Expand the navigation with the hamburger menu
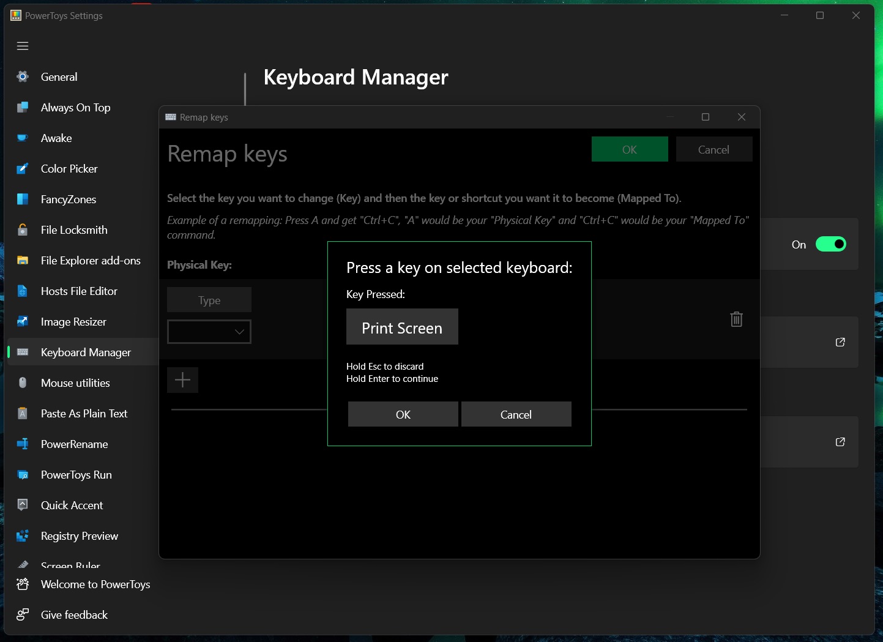883x642 pixels. [23, 46]
